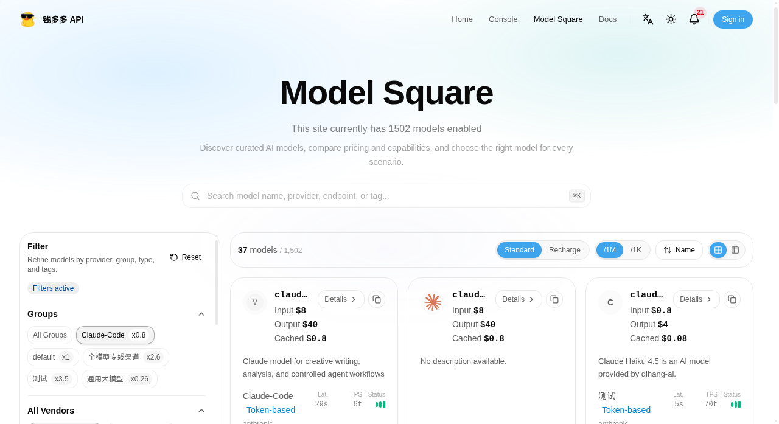The height and width of the screenshot is (424, 779).
Task: Collapse the Groups section
Action: click(x=201, y=314)
